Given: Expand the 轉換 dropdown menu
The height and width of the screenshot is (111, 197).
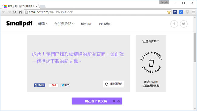Looking at the screenshot, I should click(x=43, y=24).
